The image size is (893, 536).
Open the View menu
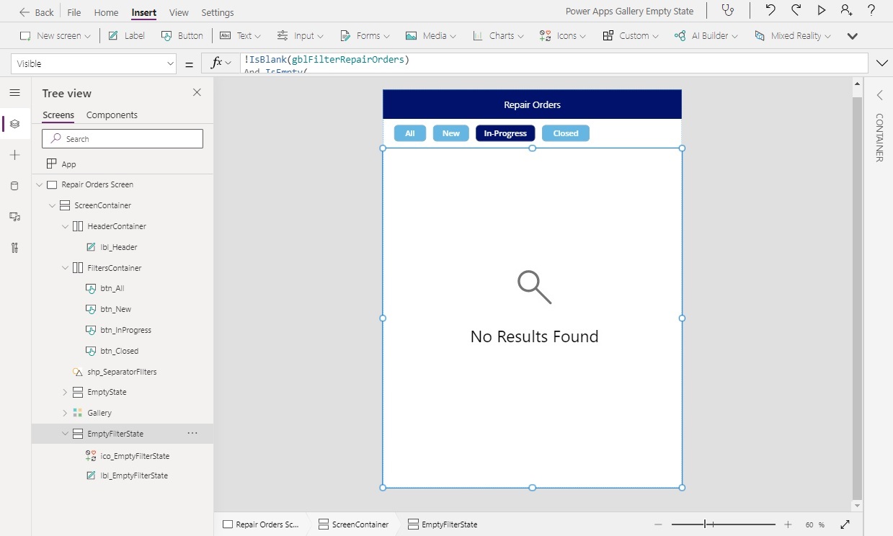(178, 12)
